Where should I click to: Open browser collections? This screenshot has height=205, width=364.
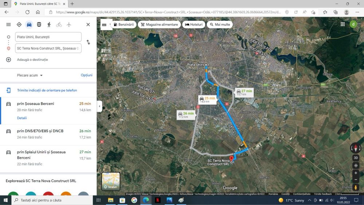point(336,12)
